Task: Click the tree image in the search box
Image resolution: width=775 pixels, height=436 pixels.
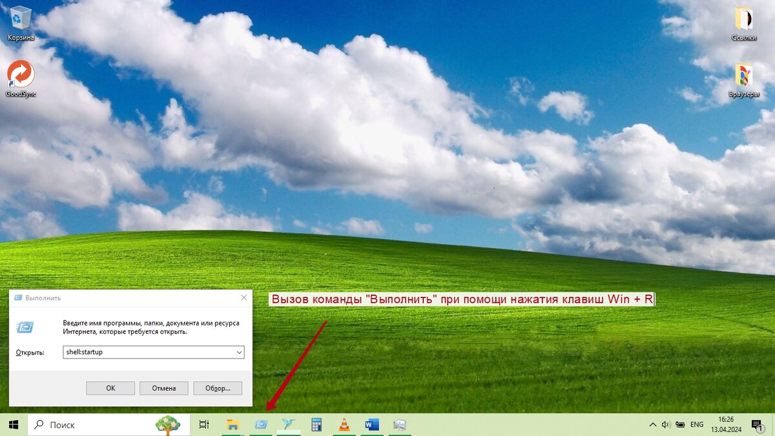Action: pyautogui.click(x=168, y=424)
